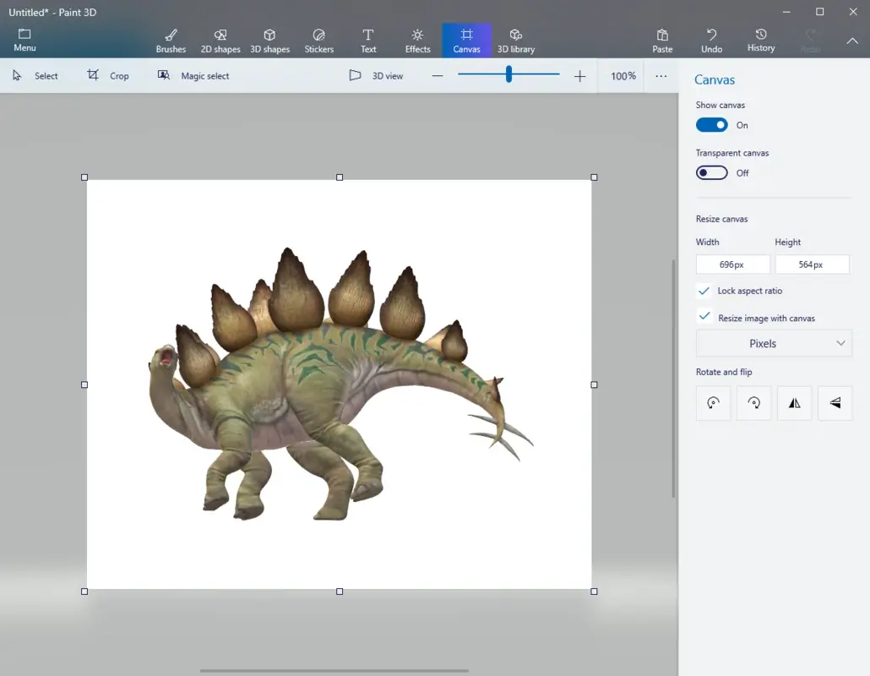This screenshot has width=870, height=676.
Task: Open the 3D shapes panel
Action: coord(269,40)
